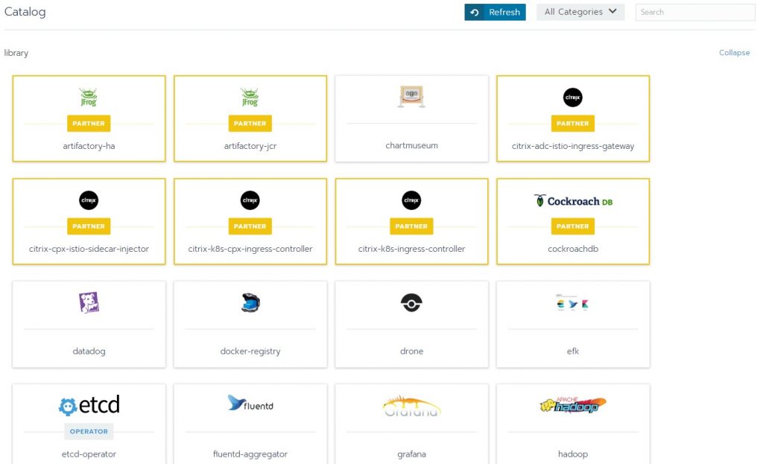Select the hadoop label
Image resolution: width=763 pixels, height=464 pixels.
pos(573,454)
